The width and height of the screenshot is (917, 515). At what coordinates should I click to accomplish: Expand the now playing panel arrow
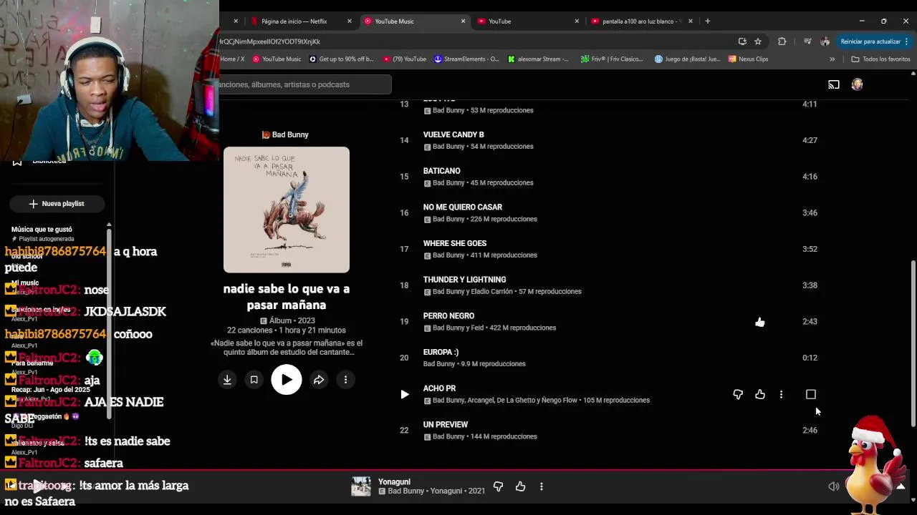tap(901, 486)
